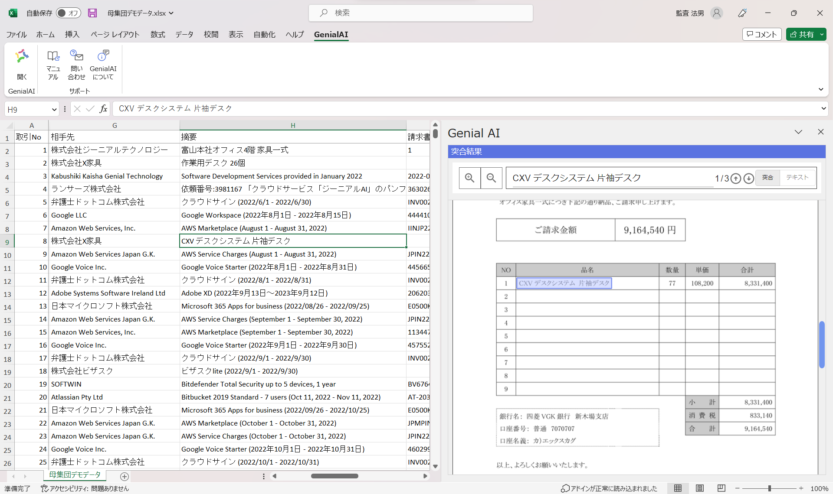
Task: Go to previous match with up arrow
Action: 735,178
